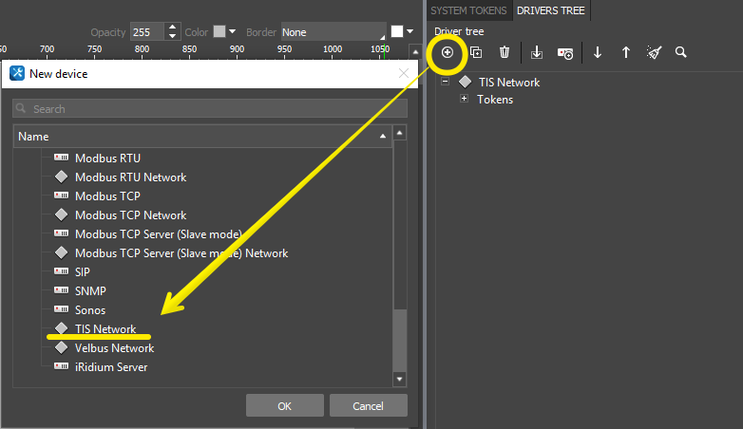Open the Color swatch dropdown arrow
The width and height of the screenshot is (743, 429).
tap(232, 31)
